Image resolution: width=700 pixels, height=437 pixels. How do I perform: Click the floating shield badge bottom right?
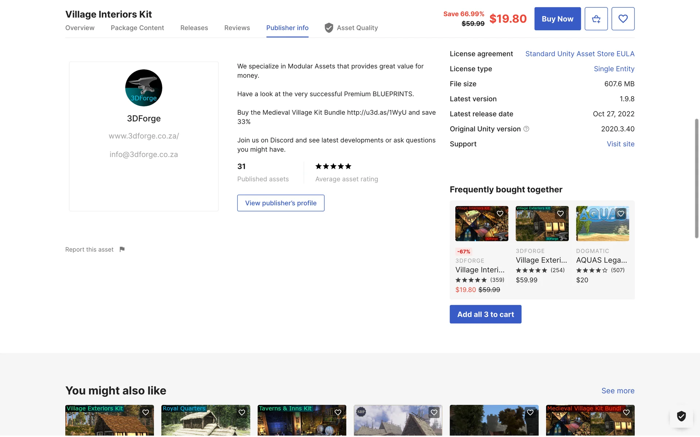(681, 416)
